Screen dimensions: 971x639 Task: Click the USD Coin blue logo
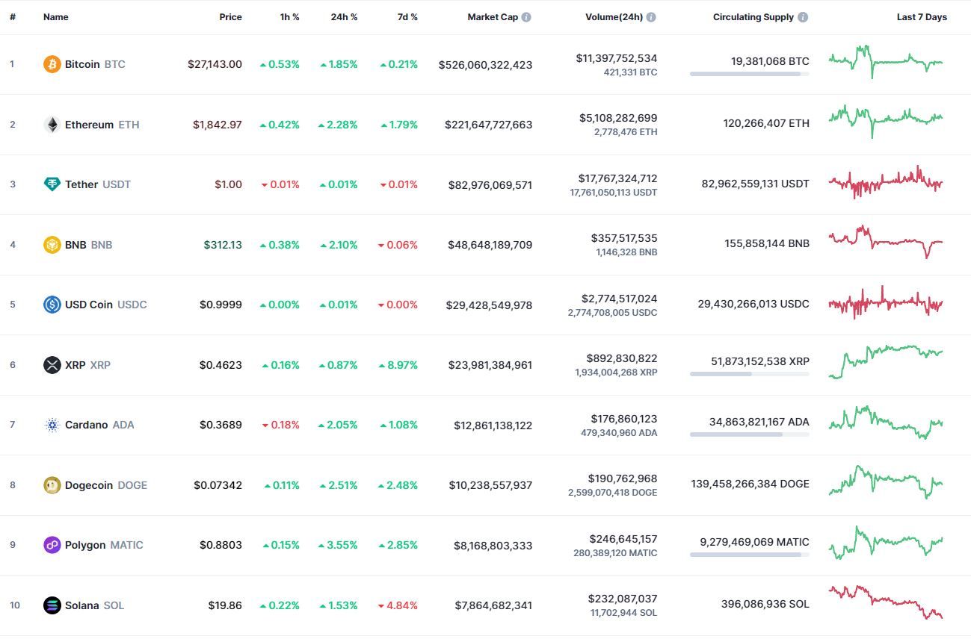click(52, 305)
